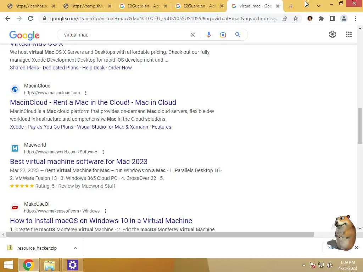Open the resource_hacker.zip download
Image resolution: width=363 pixels, height=272 pixels.
[37, 248]
